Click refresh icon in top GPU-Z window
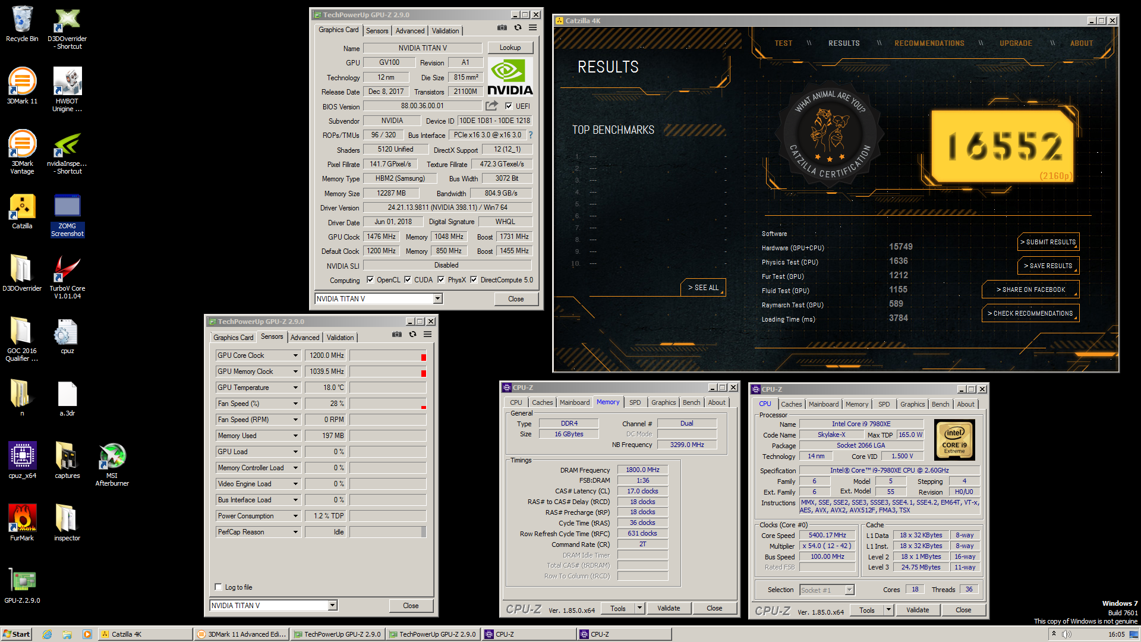Image resolution: width=1141 pixels, height=642 pixels. tap(518, 28)
